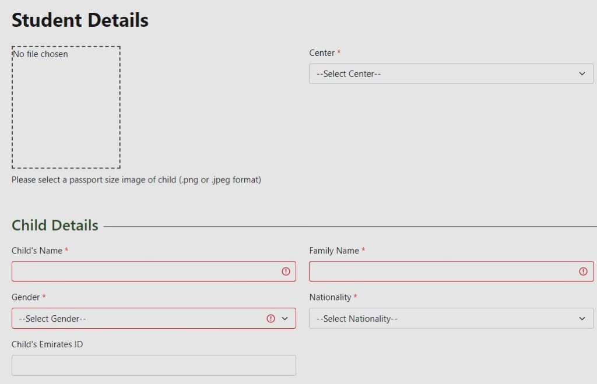Click the error icon in Child's Name field
The image size is (597, 384).
(x=286, y=272)
